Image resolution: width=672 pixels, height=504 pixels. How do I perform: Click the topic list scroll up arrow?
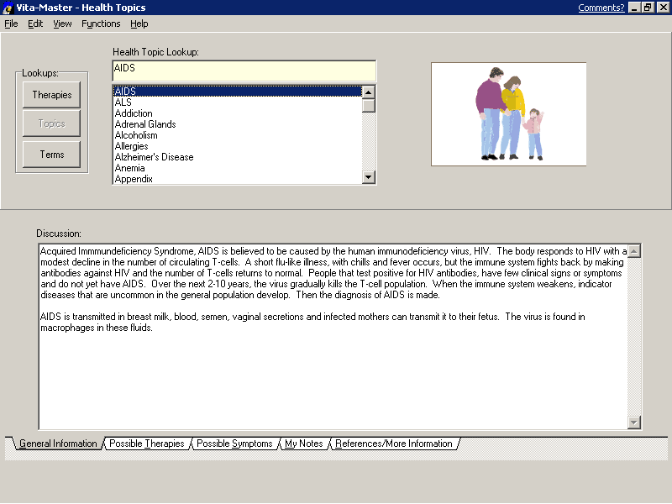click(x=369, y=92)
